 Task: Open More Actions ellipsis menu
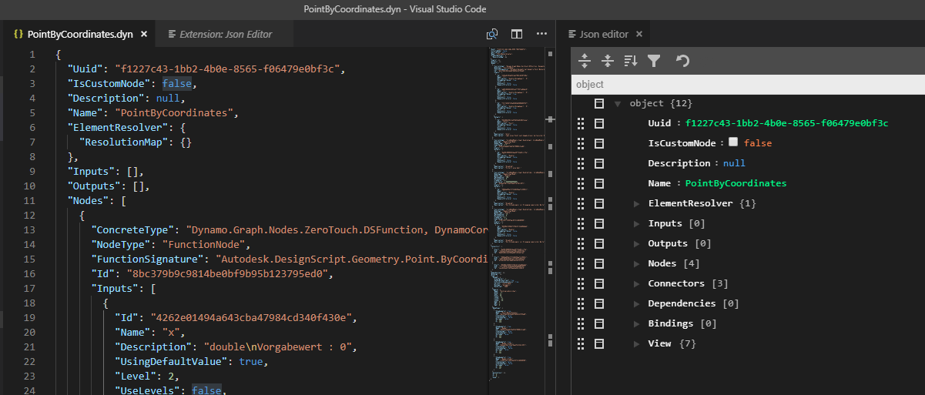coord(541,34)
